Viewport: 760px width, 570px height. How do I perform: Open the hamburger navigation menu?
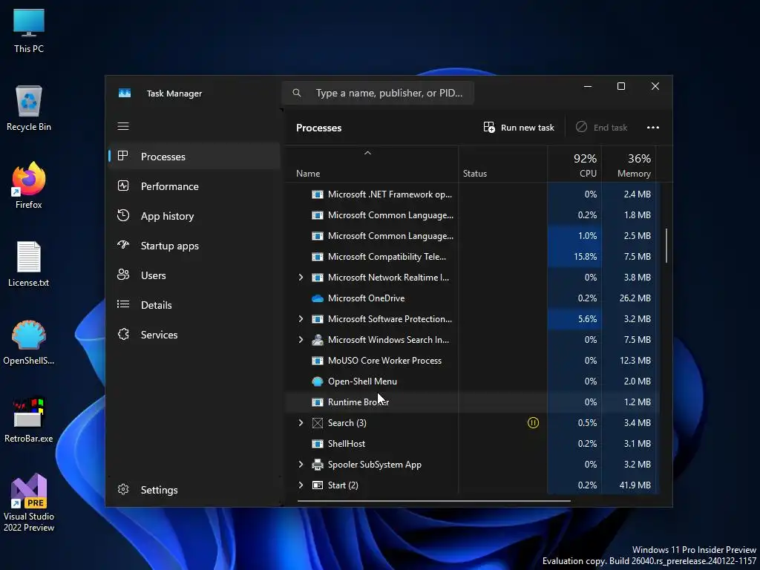click(x=123, y=126)
